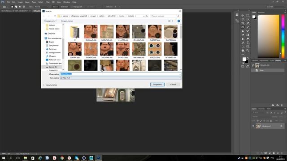Open the Patch mode Normal dropdown
The image size is (287, 161).
coord(42,7)
